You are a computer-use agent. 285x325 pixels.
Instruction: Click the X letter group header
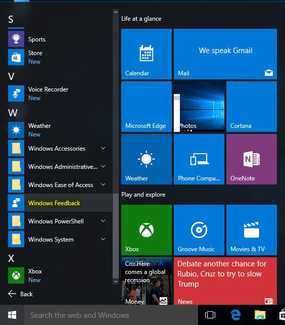[11, 258]
